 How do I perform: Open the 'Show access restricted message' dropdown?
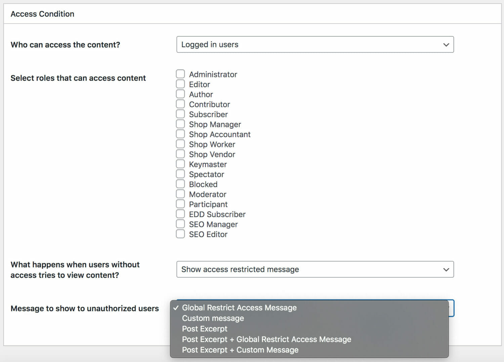click(x=315, y=269)
